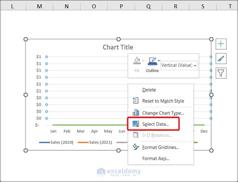Click the bottom-left chart resize handle
238x182 pixels.
click(x=26, y=150)
